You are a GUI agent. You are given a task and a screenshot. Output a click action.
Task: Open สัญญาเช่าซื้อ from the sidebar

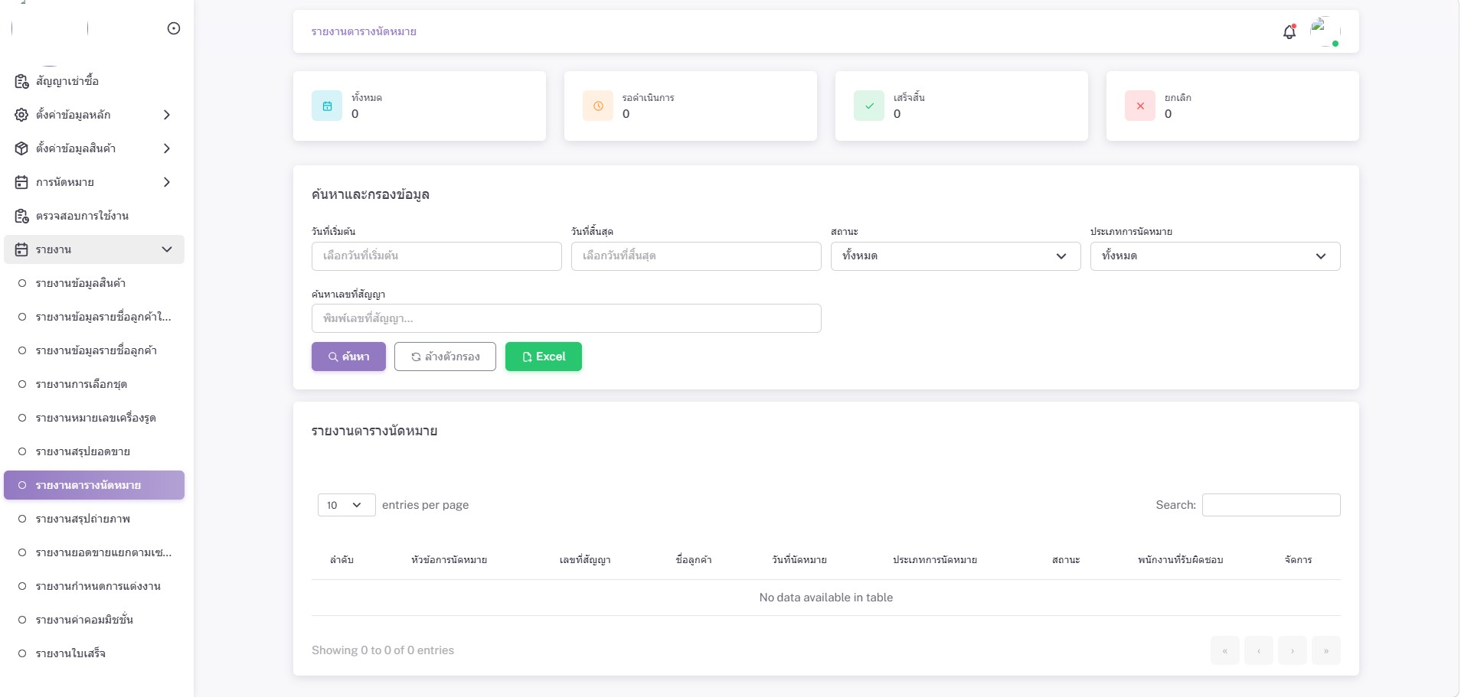click(x=67, y=81)
